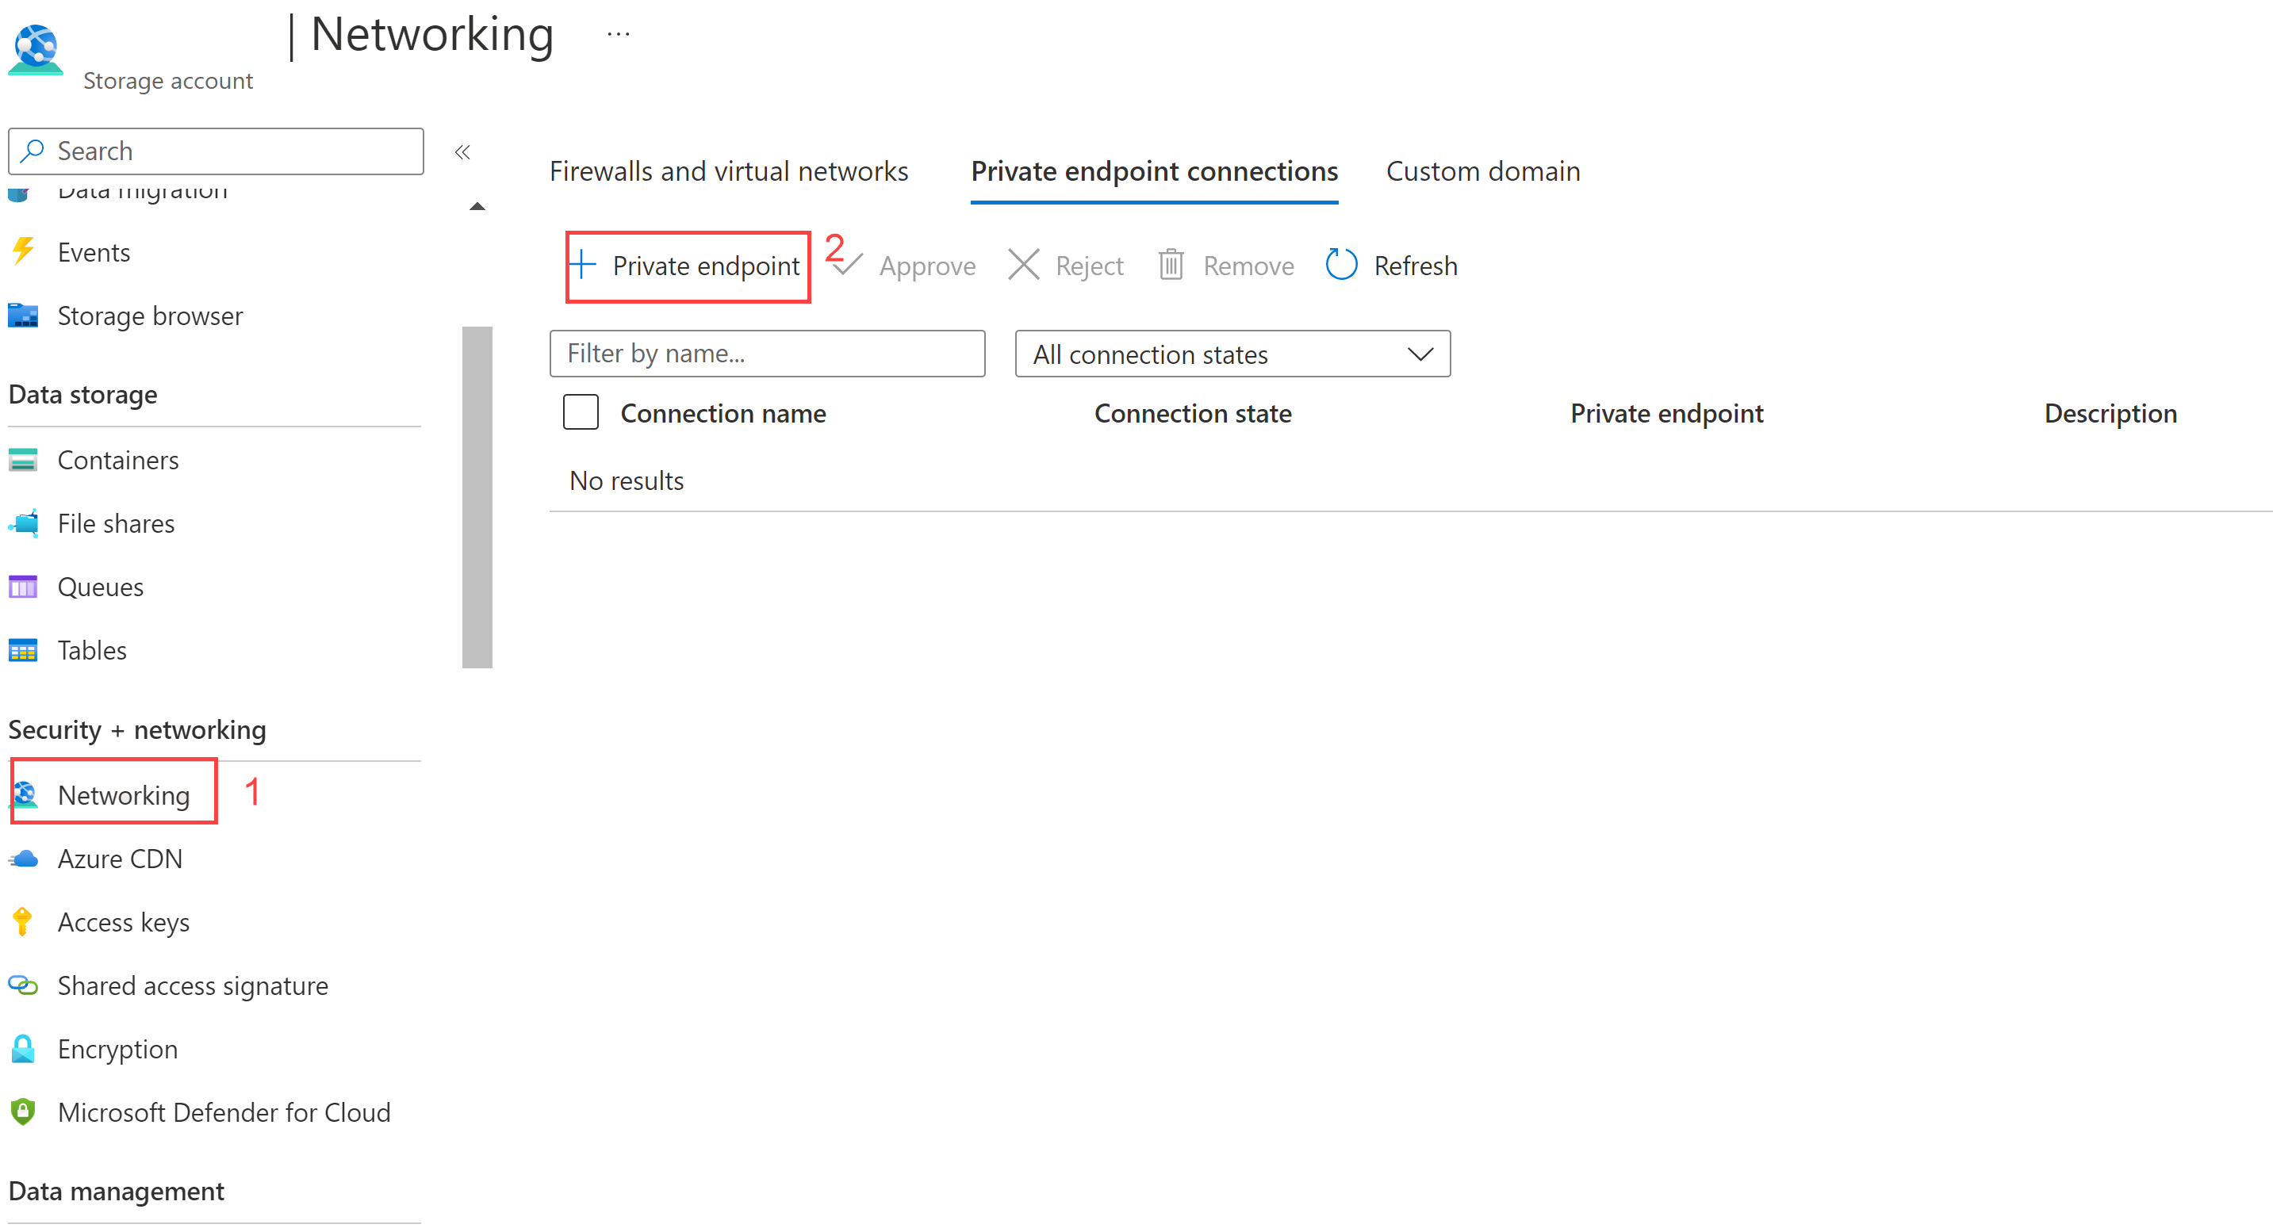Open Storage browser from its icon
2273x1232 pixels.
click(x=23, y=315)
